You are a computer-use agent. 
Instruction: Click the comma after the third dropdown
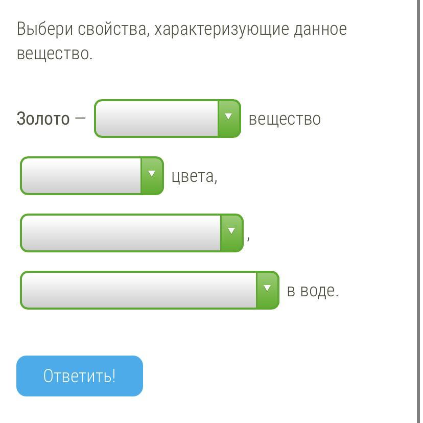click(x=248, y=239)
